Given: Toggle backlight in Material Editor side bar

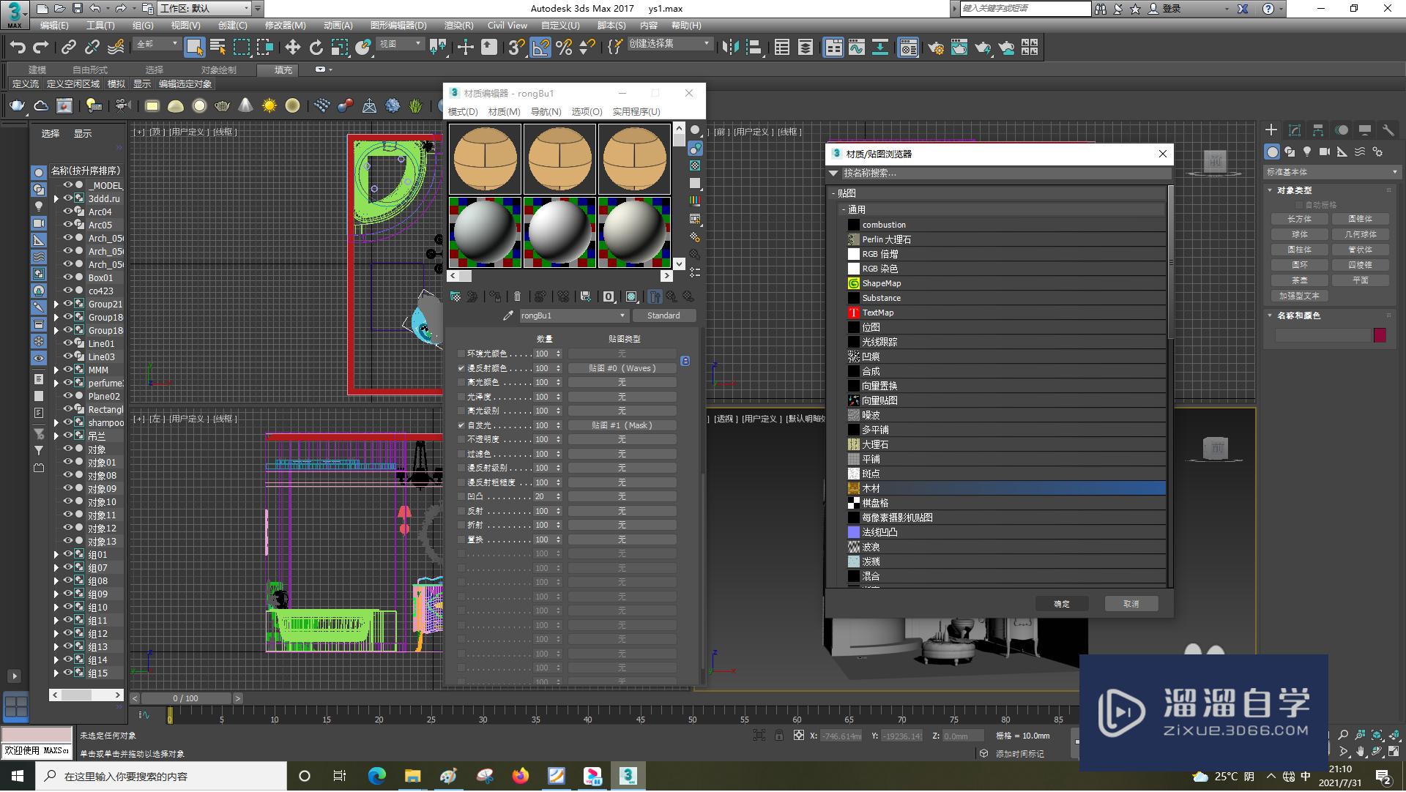Looking at the screenshot, I should pos(695,149).
